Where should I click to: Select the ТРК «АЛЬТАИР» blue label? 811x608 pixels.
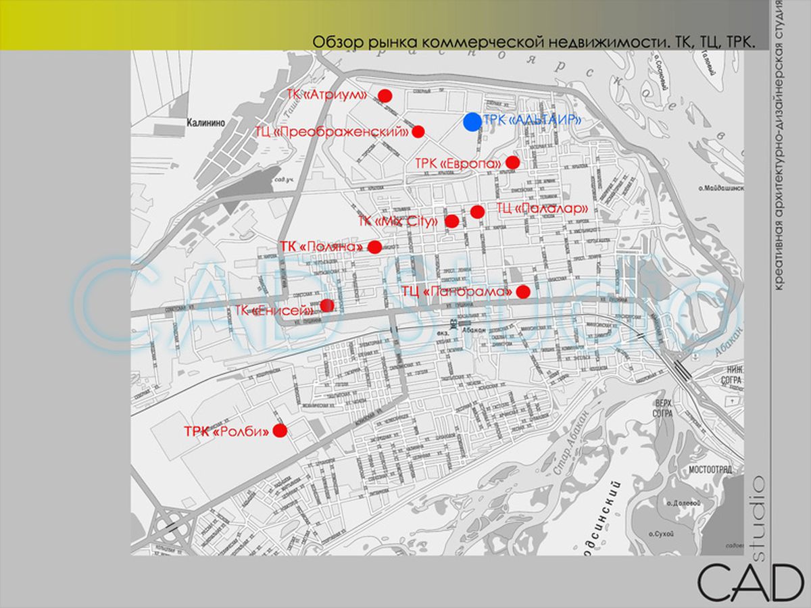point(533,120)
